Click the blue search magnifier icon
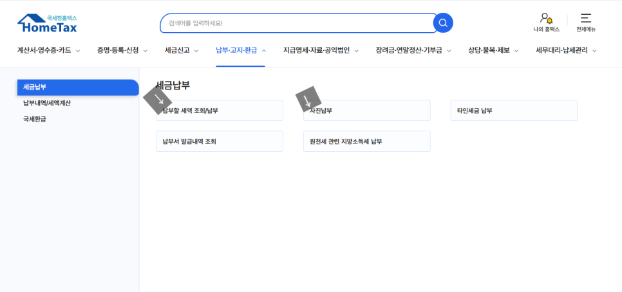 click(443, 23)
